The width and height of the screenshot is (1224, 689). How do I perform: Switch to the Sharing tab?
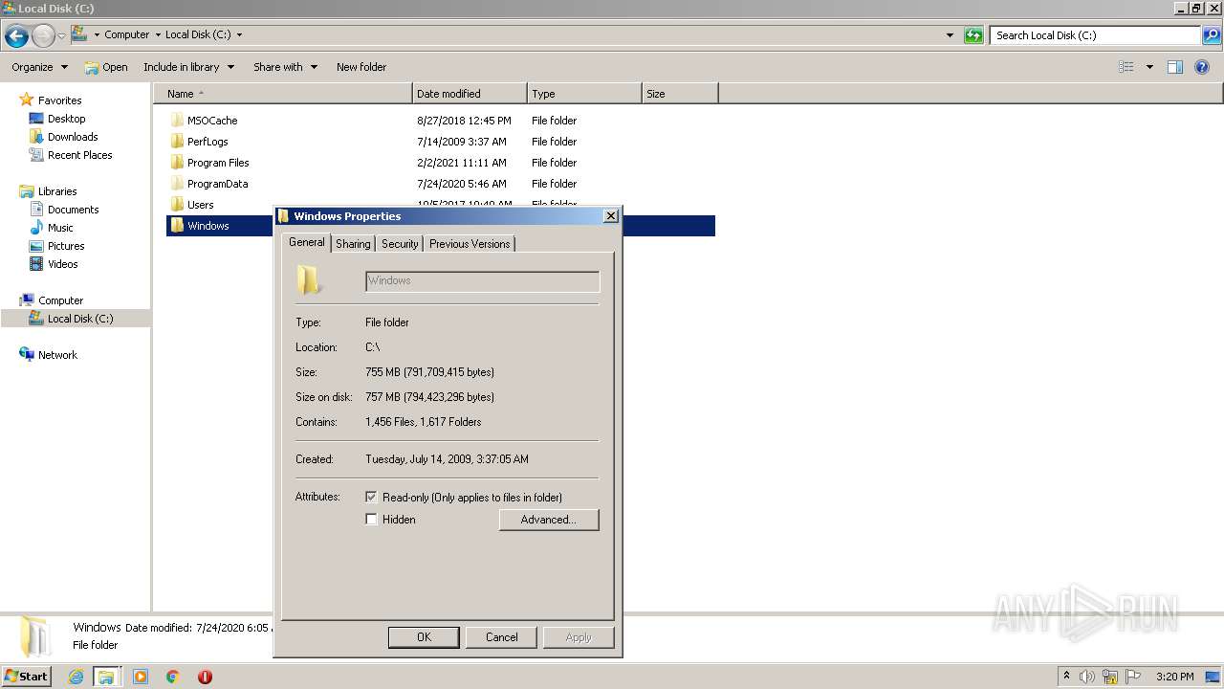tap(353, 244)
